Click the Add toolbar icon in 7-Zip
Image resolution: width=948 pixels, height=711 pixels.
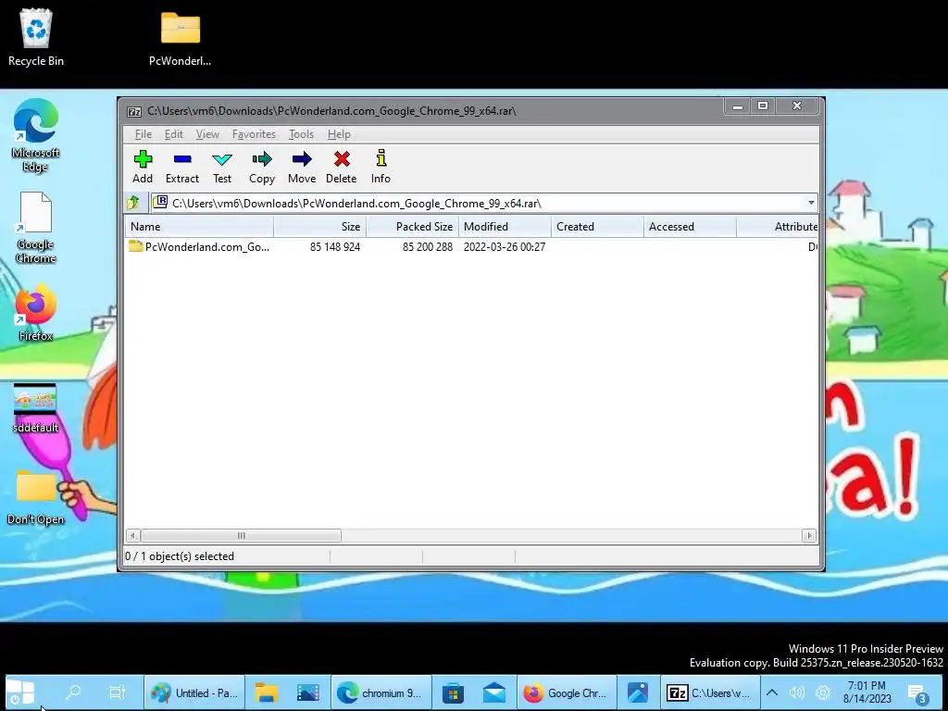(x=143, y=167)
